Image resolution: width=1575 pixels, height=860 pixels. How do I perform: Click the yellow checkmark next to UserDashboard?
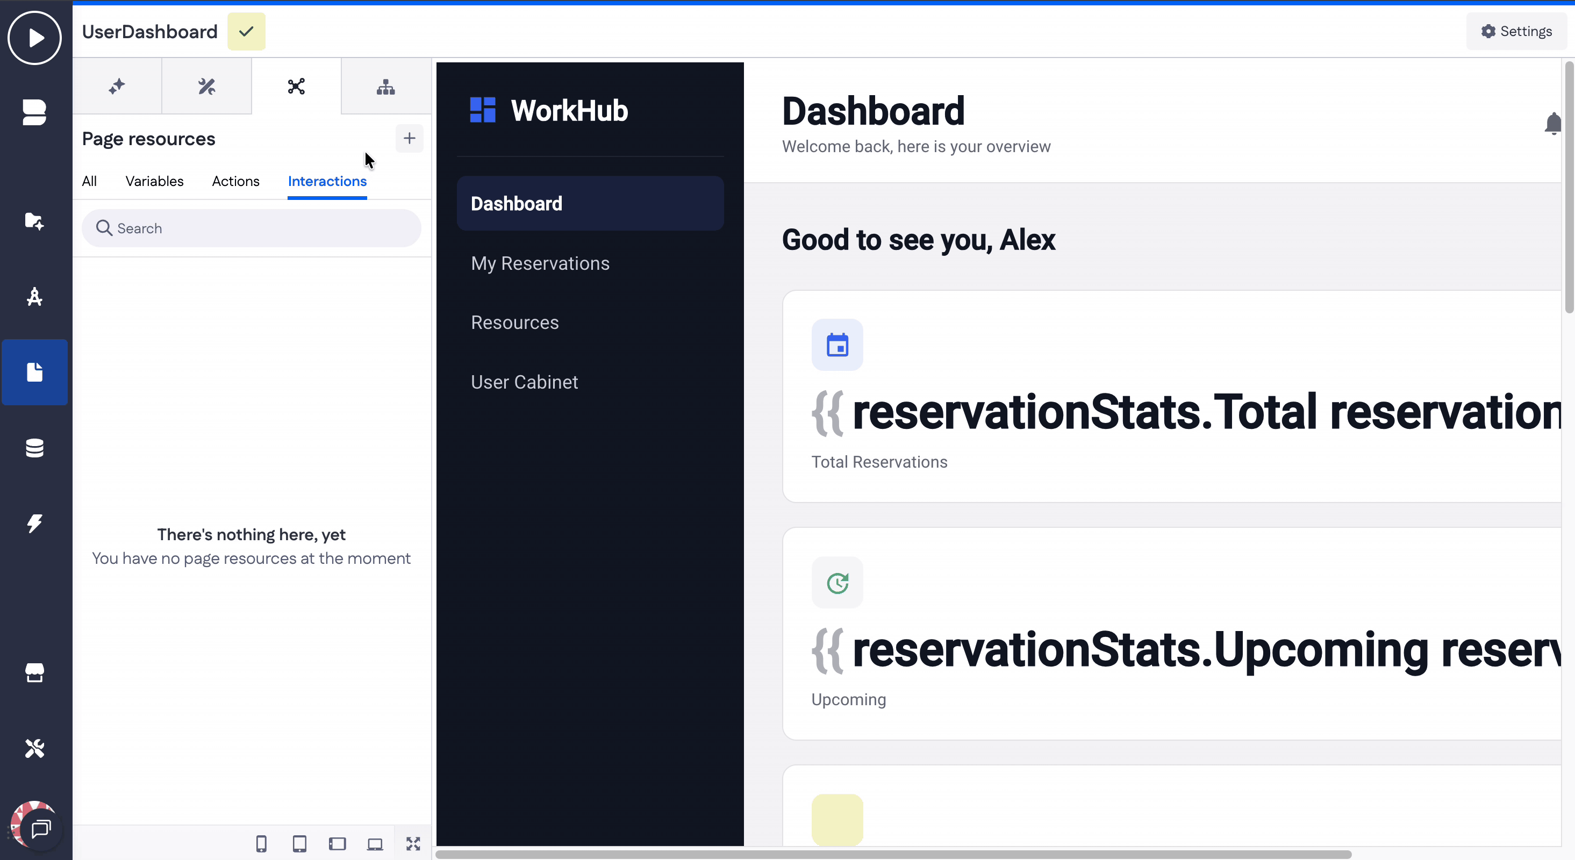(x=246, y=31)
